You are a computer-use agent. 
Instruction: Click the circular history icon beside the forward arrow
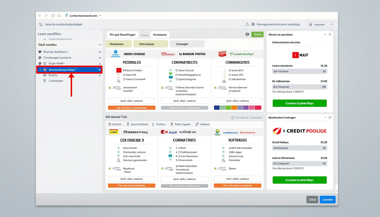(x=53, y=16)
